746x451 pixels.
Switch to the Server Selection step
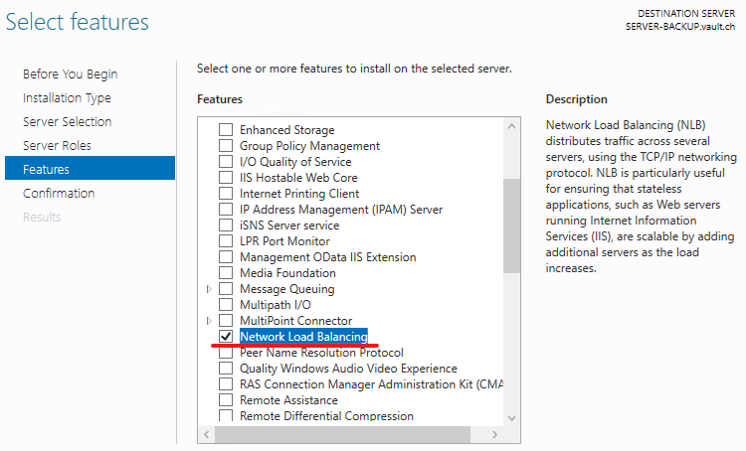pyautogui.click(x=67, y=122)
